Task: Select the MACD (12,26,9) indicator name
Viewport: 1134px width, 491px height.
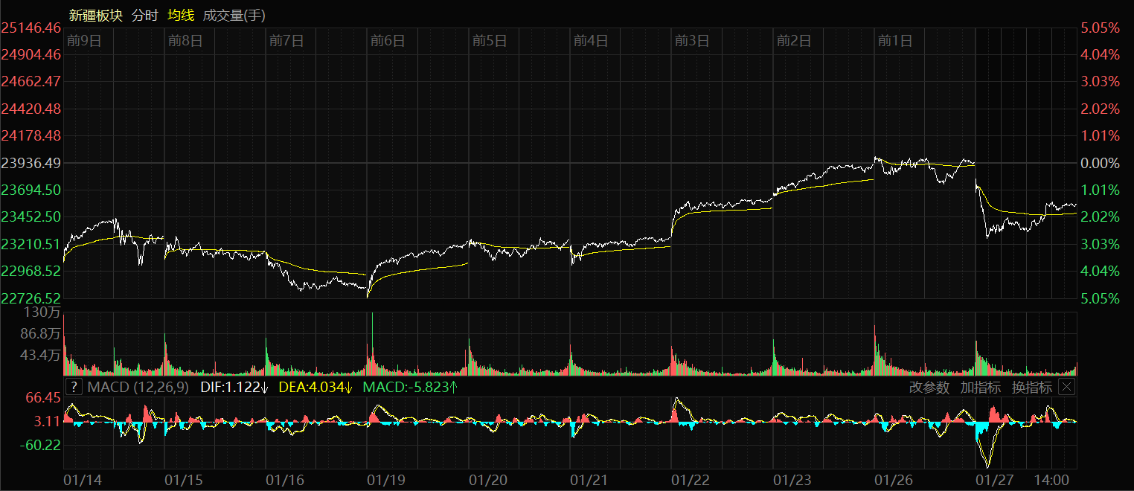Action: click(138, 387)
